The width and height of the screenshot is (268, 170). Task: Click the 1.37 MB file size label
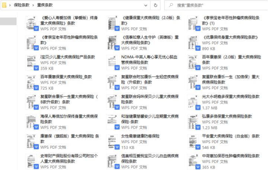point(210,108)
